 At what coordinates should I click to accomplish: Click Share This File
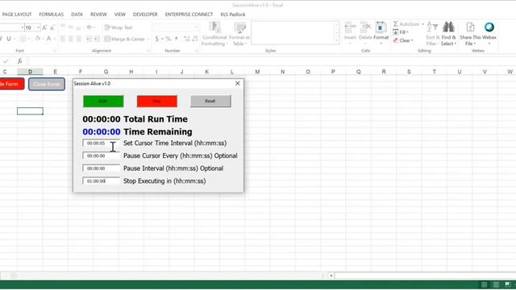[470, 34]
